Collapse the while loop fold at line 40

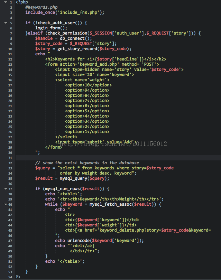pyautogui.click(x=6, y=204)
